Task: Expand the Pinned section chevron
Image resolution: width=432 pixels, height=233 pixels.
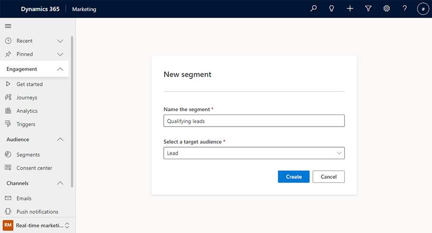Action: coord(60,54)
